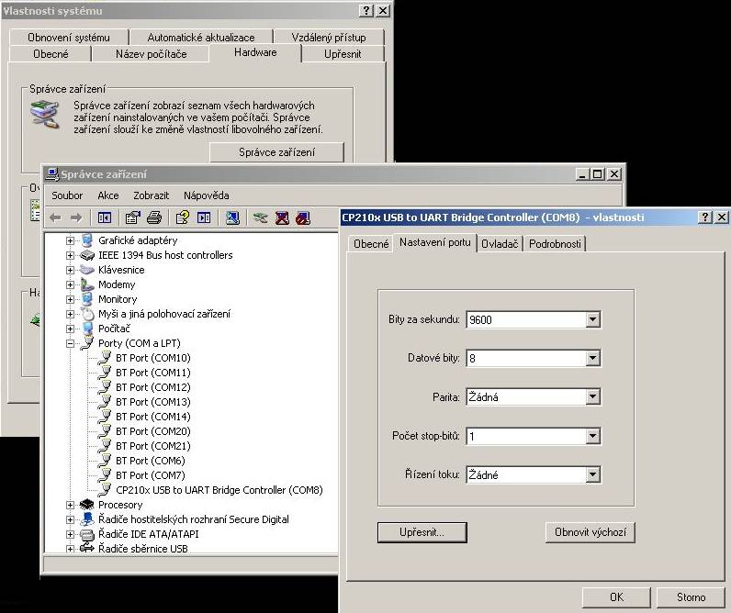This screenshot has width=731, height=613.
Task: Switch to the Ovladač tab
Action: [501, 243]
